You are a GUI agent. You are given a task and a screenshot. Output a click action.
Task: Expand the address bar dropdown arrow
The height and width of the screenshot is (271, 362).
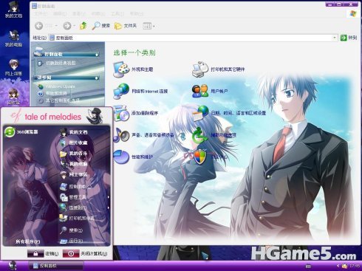pyautogui.click(x=335, y=38)
